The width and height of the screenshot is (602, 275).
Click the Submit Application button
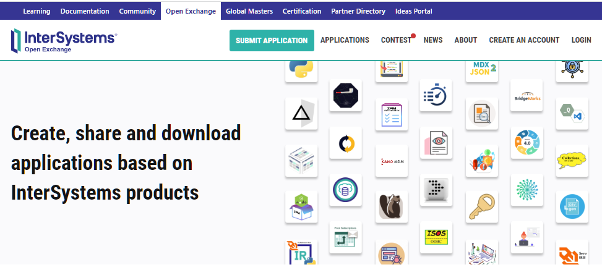click(x=272, y=40)
